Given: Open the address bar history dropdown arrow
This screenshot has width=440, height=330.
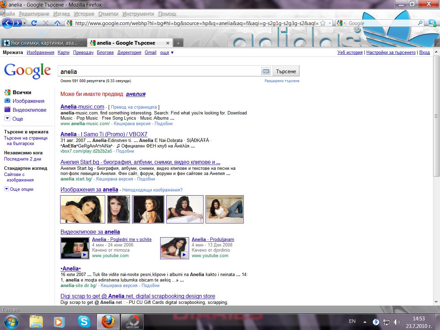Looking at the screenshot, I should 330,23.
